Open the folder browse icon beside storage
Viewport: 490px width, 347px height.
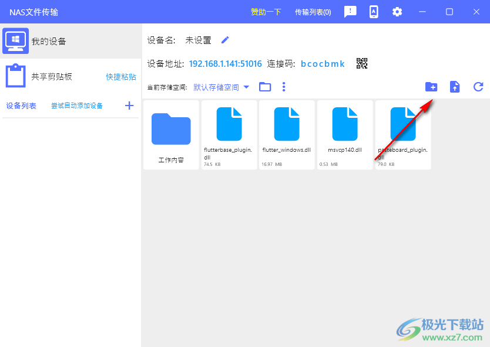point(265,87)
